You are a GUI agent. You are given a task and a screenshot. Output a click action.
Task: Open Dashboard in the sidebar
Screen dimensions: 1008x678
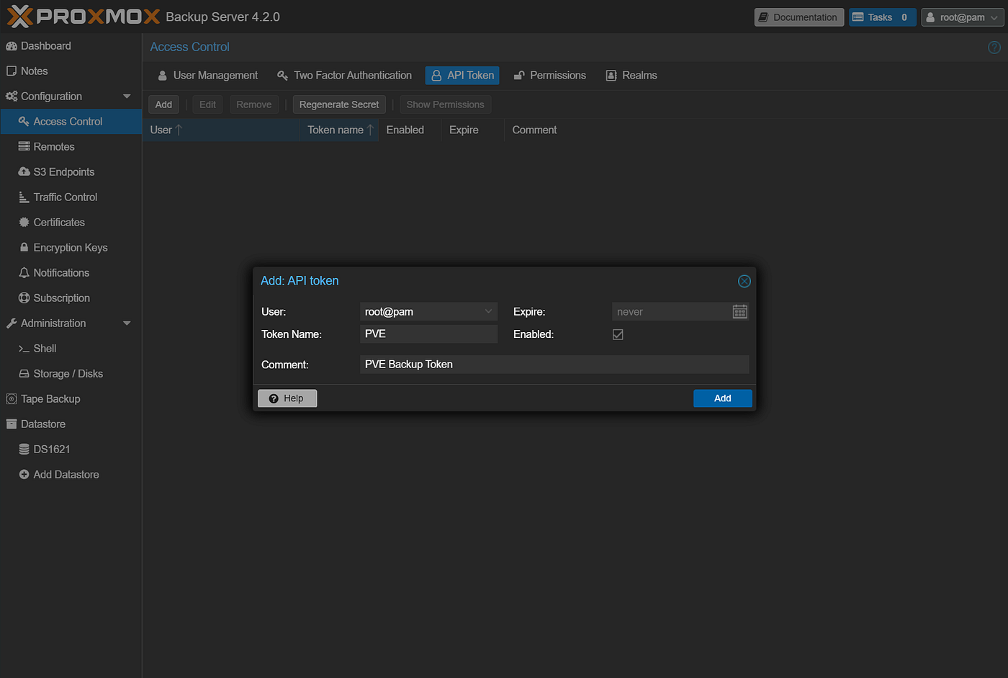(71, 46)
